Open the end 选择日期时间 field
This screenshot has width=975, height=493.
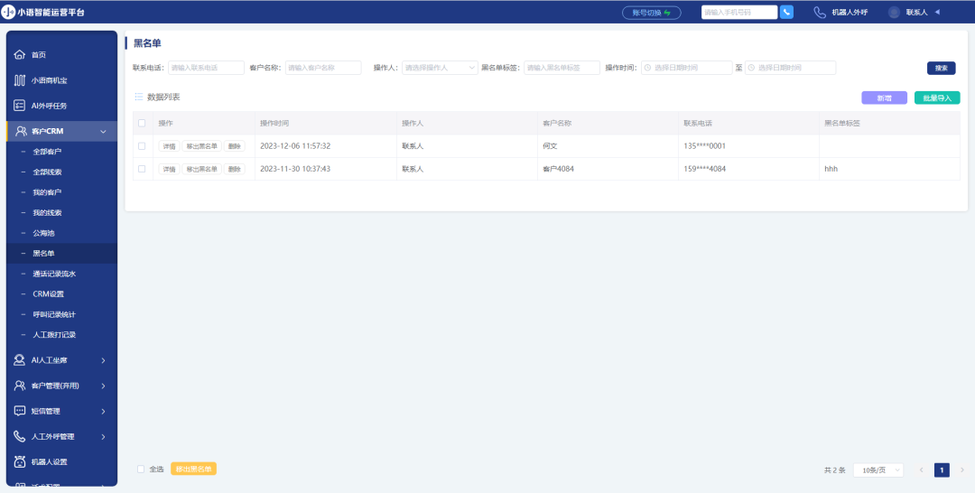pos(790,68)
